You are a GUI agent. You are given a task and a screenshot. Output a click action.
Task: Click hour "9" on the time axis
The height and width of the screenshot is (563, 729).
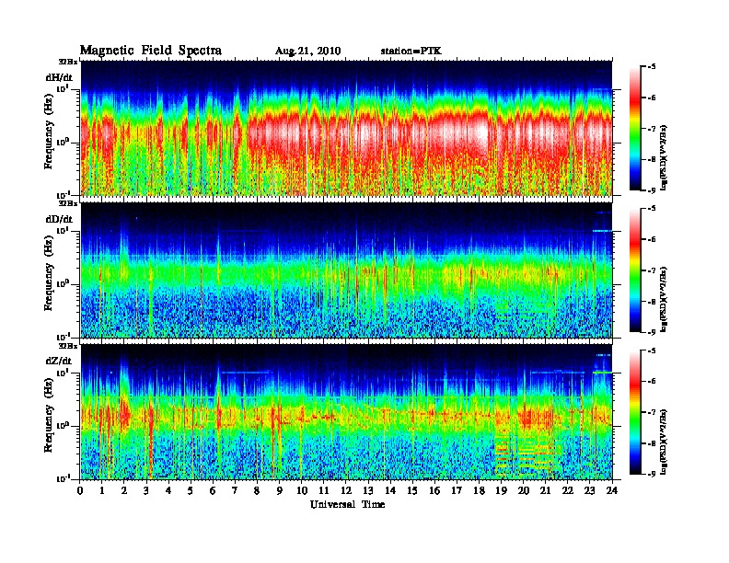coord(280,490)
